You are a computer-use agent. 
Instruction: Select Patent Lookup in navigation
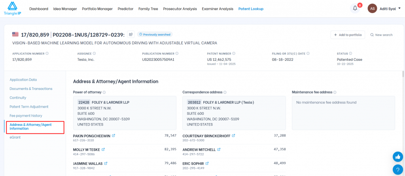pos(251,9)
